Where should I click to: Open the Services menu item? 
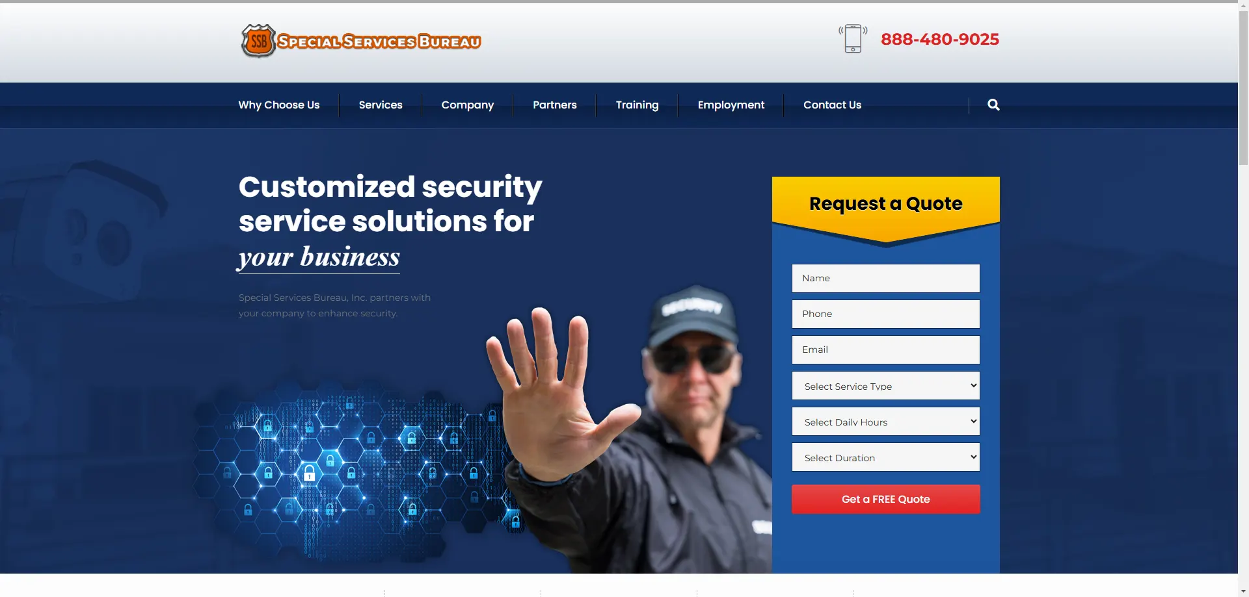pos(381,105)
